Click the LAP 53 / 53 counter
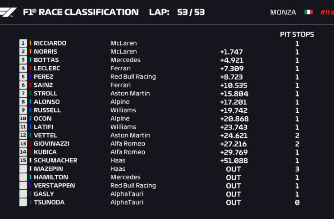Viewport: 334px width, 219px height. (x=177, y=12)
